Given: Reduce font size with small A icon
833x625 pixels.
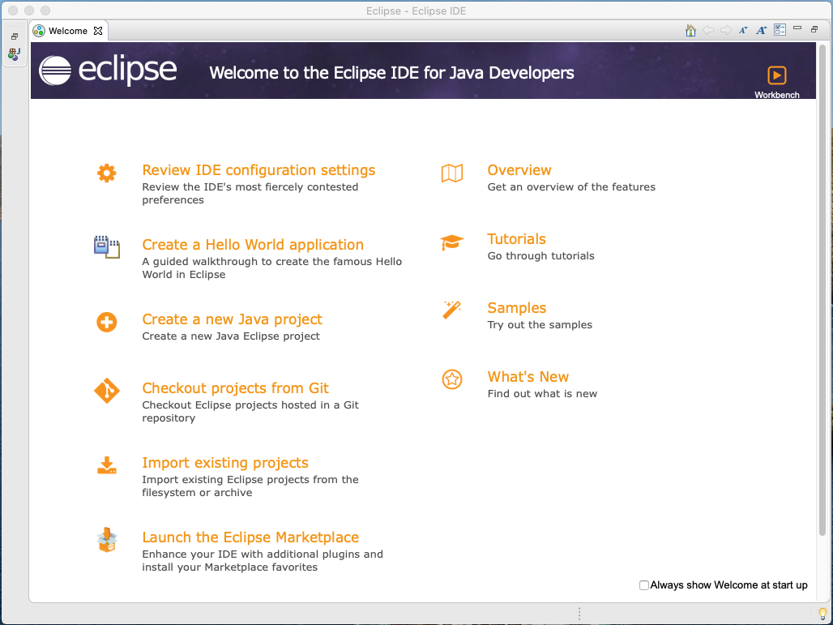Looking at the screenshot, I should pyautogui.click(x=743, y=30).
